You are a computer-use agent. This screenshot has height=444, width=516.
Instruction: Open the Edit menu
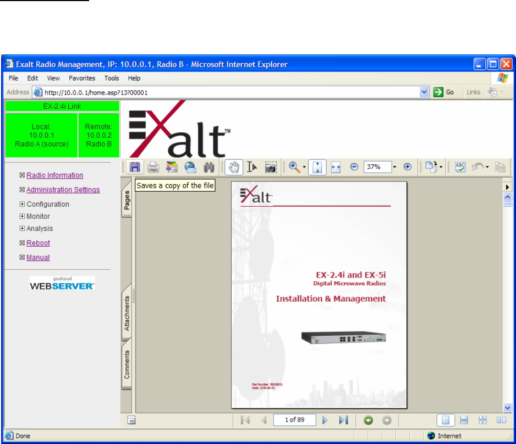click(x=32, y=78)
